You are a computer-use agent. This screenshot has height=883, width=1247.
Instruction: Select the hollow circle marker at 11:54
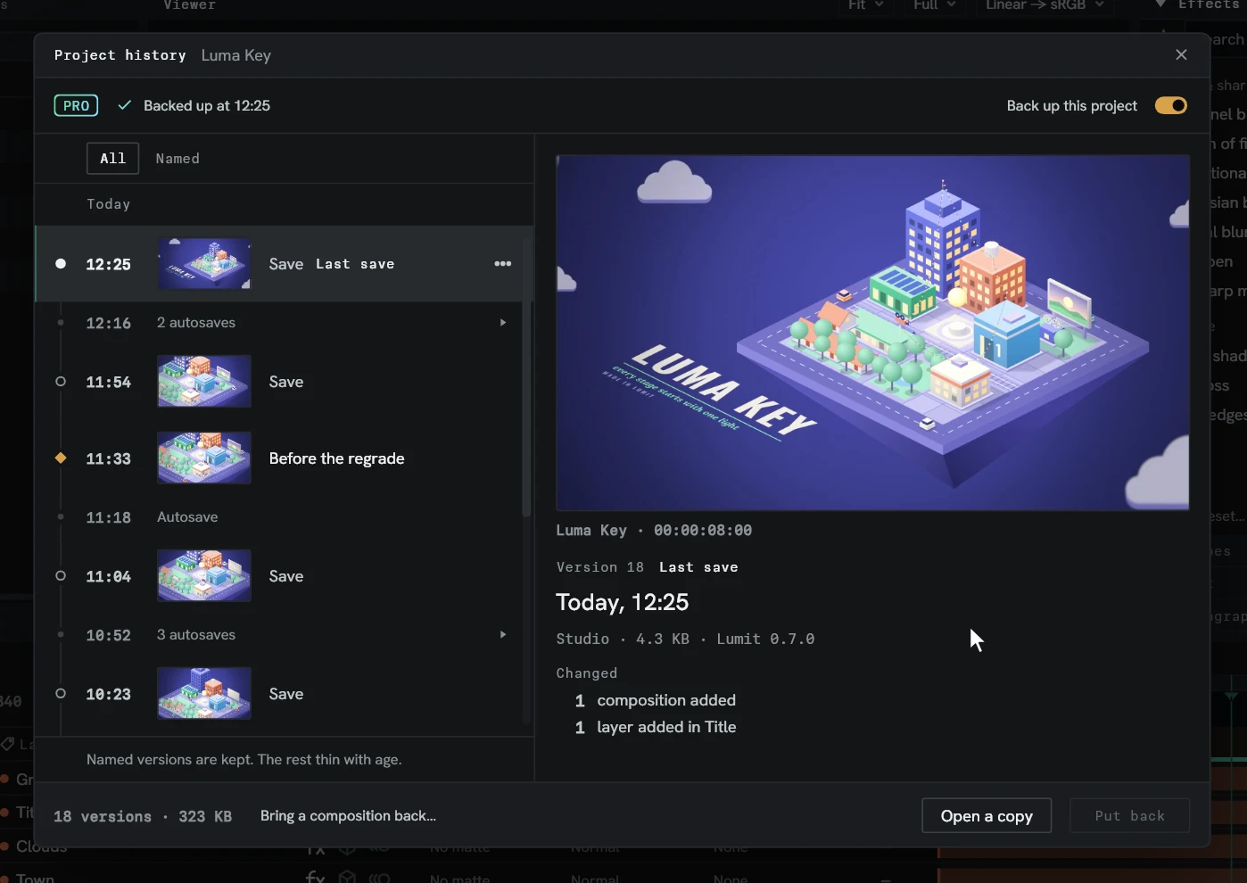(x=61, y=381)
